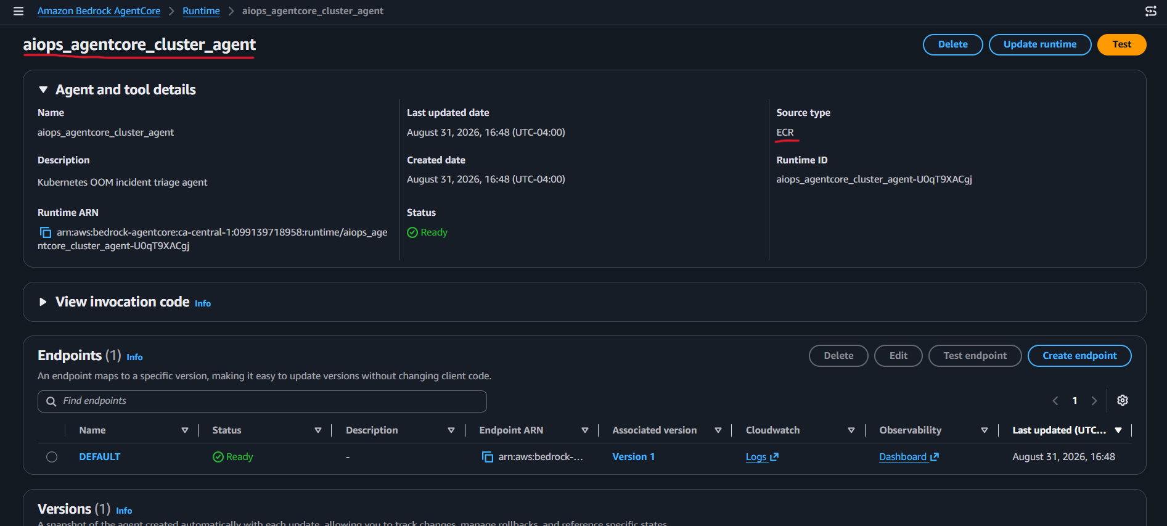Click the Edit endpoint button
The height and width of the screenshot is (526, 1167).
click(898, 356)
